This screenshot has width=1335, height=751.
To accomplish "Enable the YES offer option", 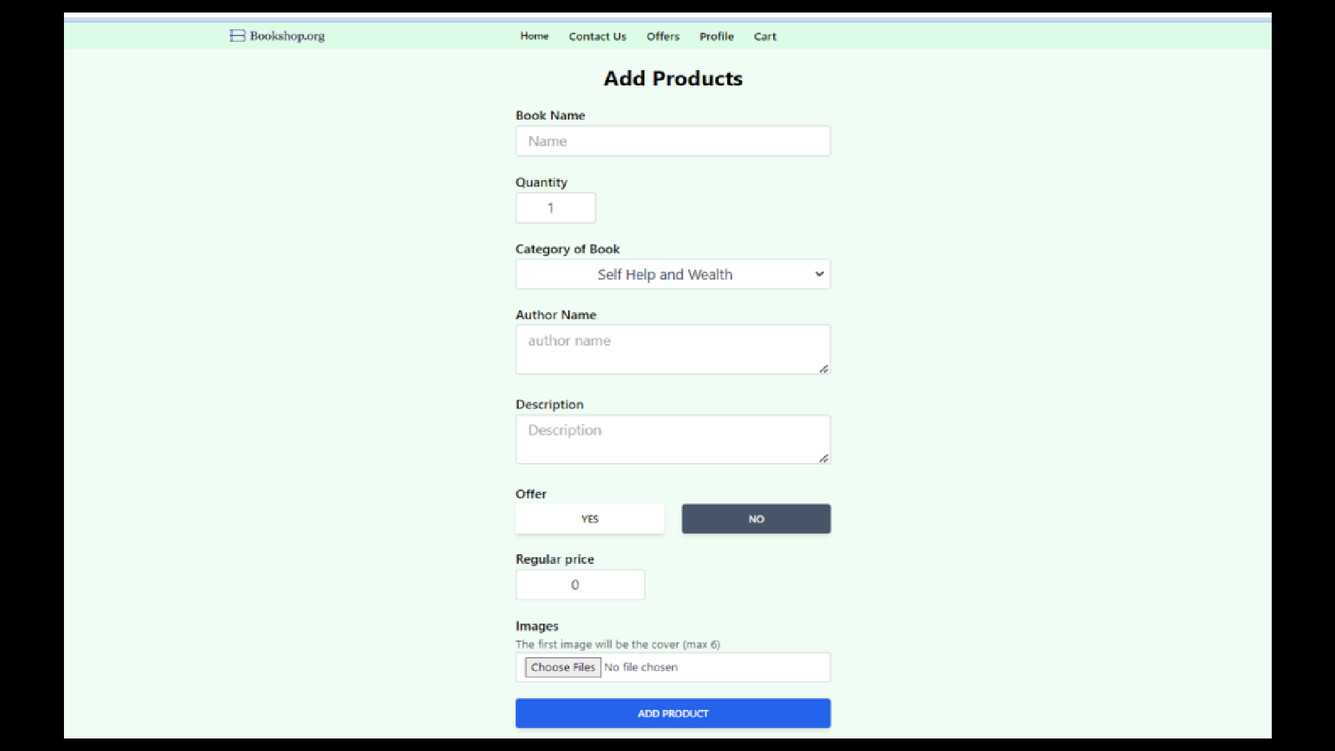I will click(590, 519).
